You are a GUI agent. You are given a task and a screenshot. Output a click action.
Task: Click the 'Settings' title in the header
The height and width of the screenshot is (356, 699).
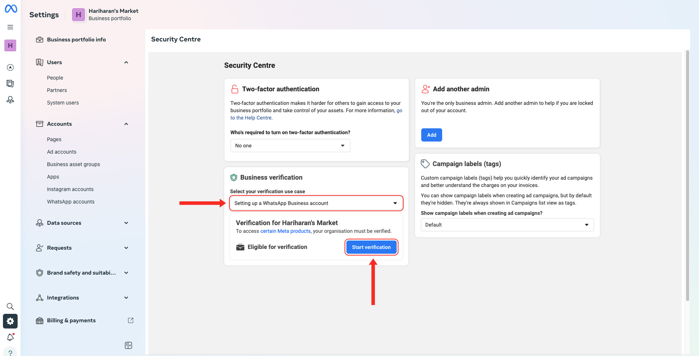coord(44,15)
